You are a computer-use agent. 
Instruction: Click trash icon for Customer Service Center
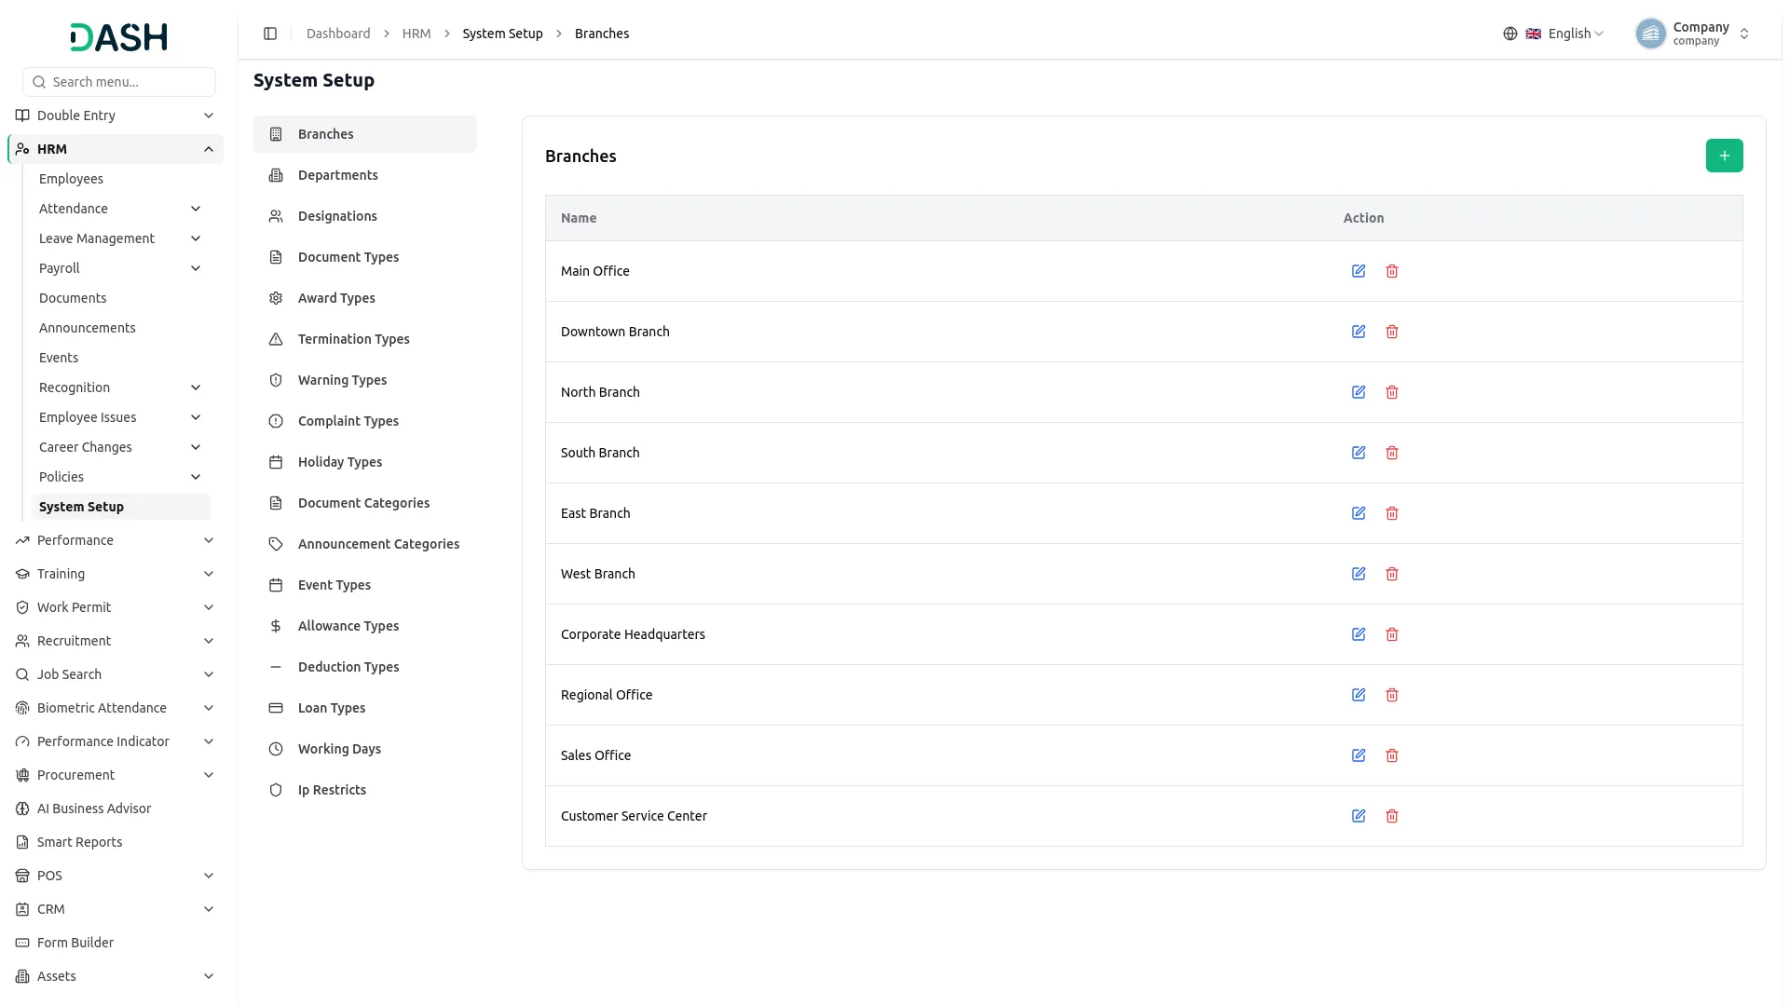(x=1392, y=816)
